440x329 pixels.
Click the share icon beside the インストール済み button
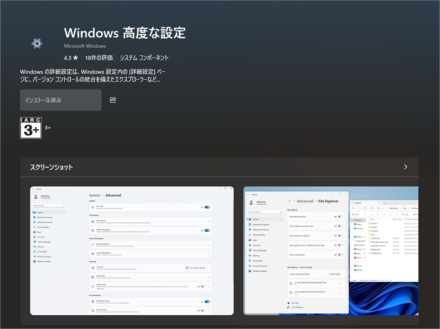click(x=113, y=100)
